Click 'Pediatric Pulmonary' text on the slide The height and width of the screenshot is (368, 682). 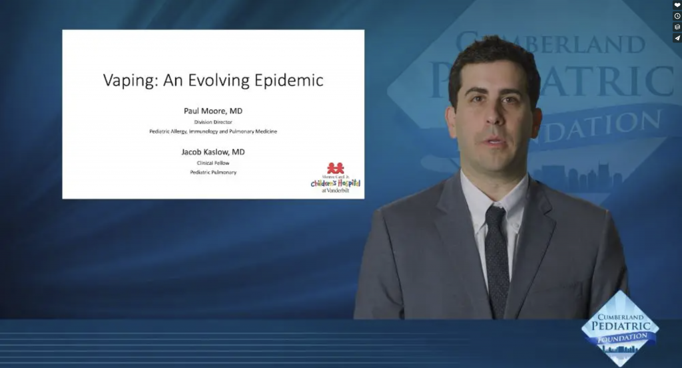[x=213, y=172]
